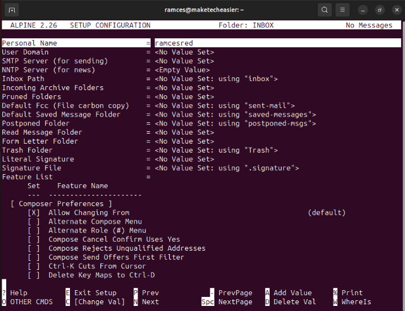Click W WhereIs command
Viewport: 405px width, 311px height.
(x=352, y=302)
